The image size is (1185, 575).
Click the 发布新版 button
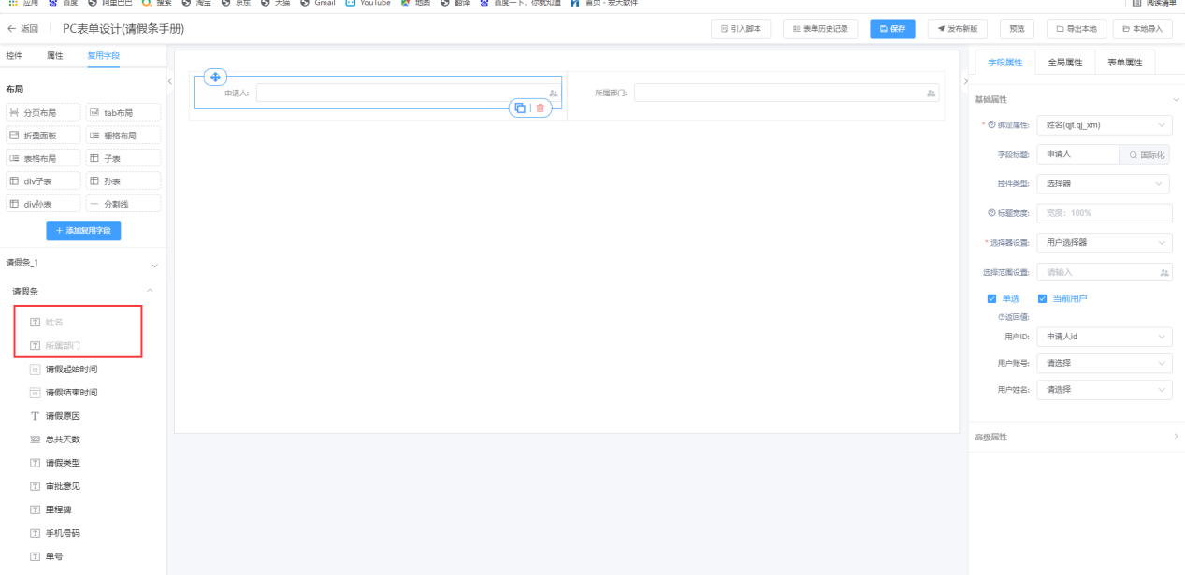click(958, 29)
